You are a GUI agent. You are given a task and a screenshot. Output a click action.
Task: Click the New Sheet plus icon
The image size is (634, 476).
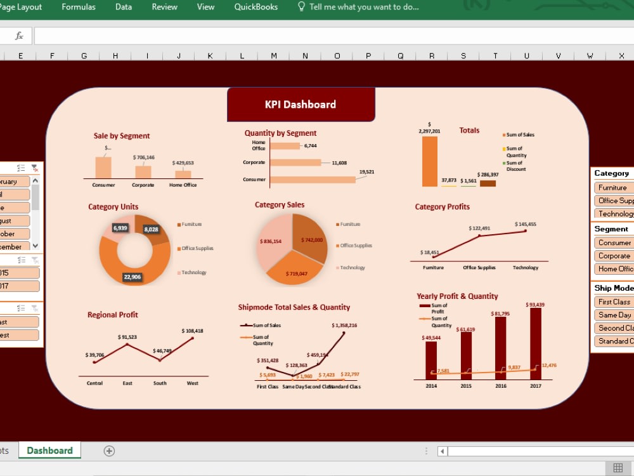tap(108, 450)
